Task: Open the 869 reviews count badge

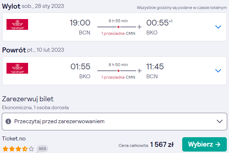Action: (42, 149)
